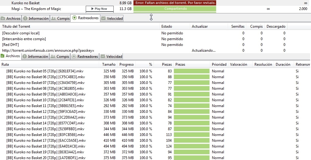The image size is (311, 160).
Task: Switch to the lower Rastreadores tab
Action: 85,56
